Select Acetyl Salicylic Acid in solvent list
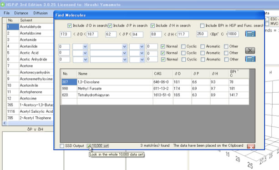 36,111
